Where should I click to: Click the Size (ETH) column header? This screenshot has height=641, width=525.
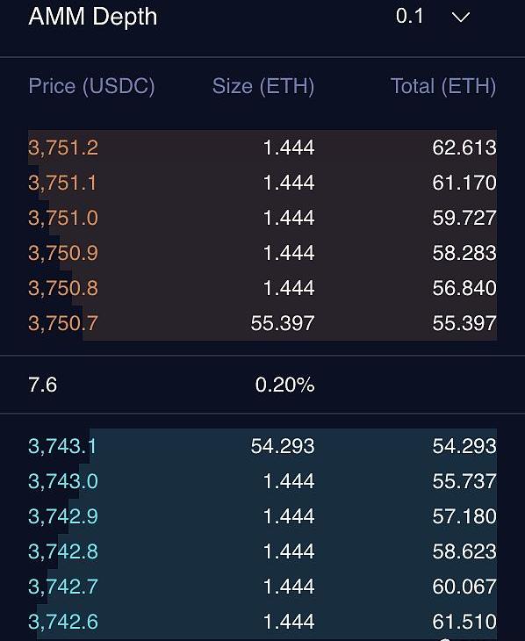tap(263, 86)
